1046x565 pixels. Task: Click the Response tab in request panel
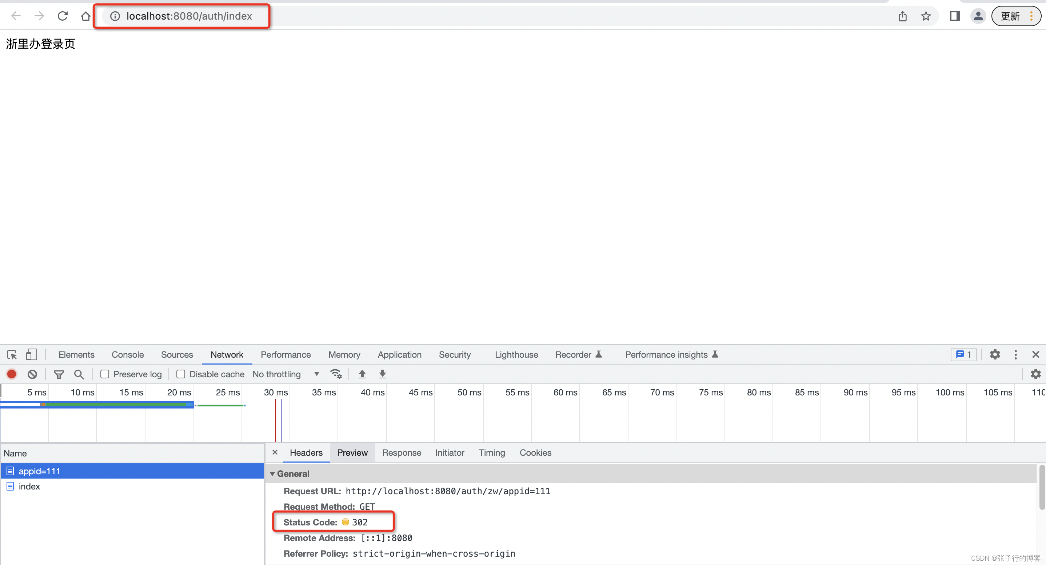[x=402, y=452]
